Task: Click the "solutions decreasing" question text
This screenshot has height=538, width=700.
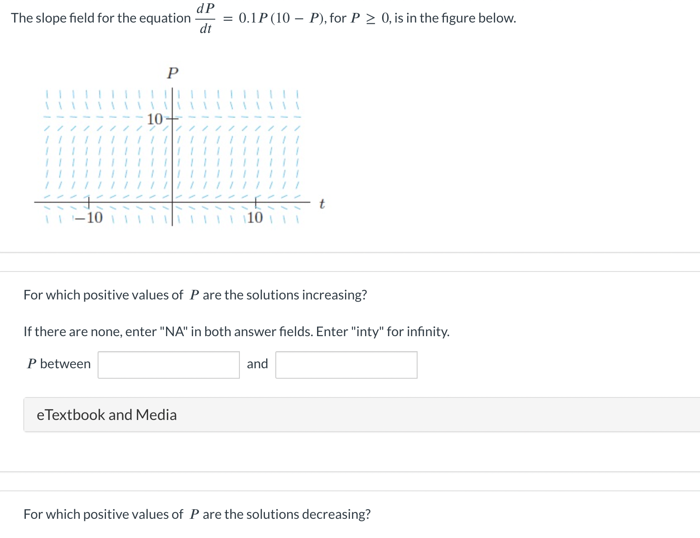Action: 197,514
